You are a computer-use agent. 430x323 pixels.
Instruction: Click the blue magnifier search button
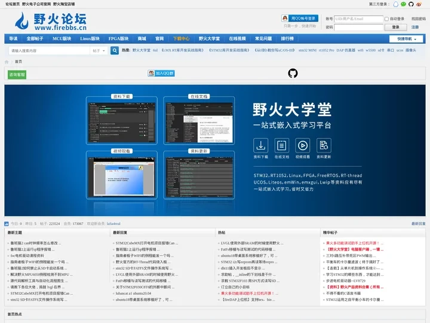tap(115, 50)
